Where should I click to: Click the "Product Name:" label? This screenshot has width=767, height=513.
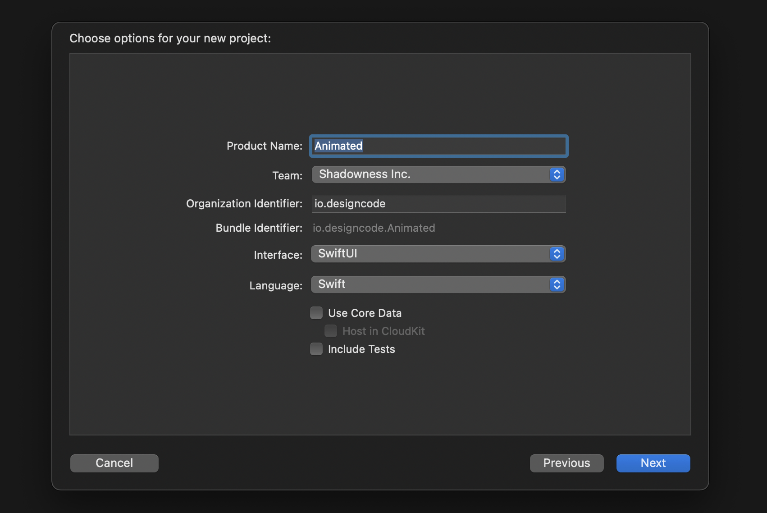264,146
